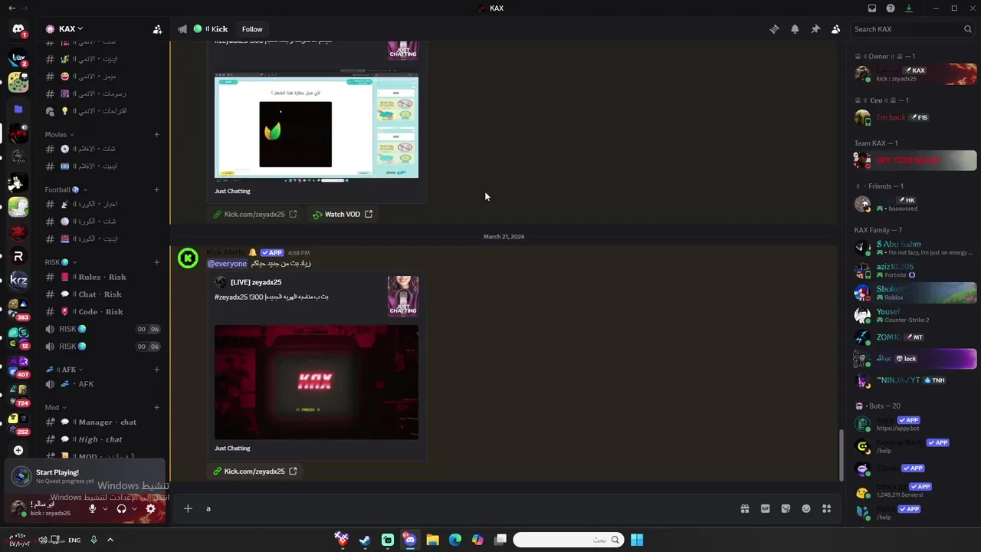The width and height of the screenshot is (981, 552).
Task: Open audio output options arrow
Action: click(134, 508)
